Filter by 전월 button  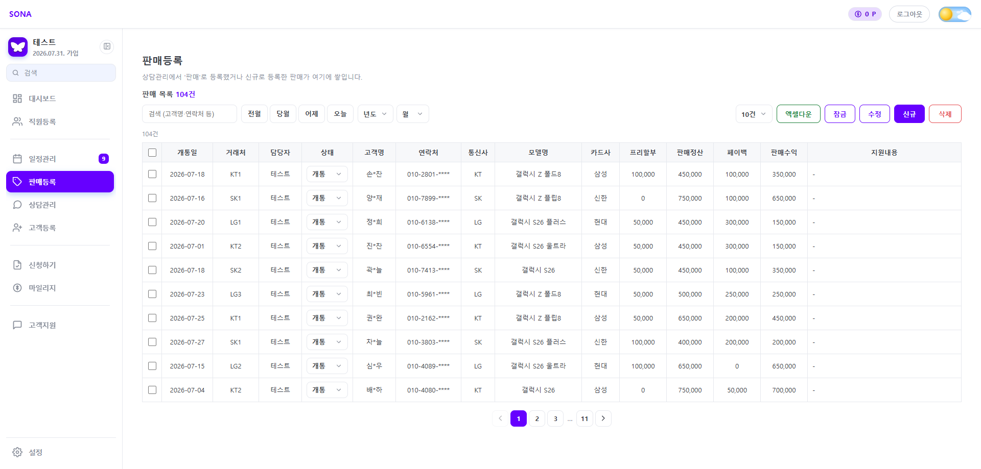click(254, 114)
